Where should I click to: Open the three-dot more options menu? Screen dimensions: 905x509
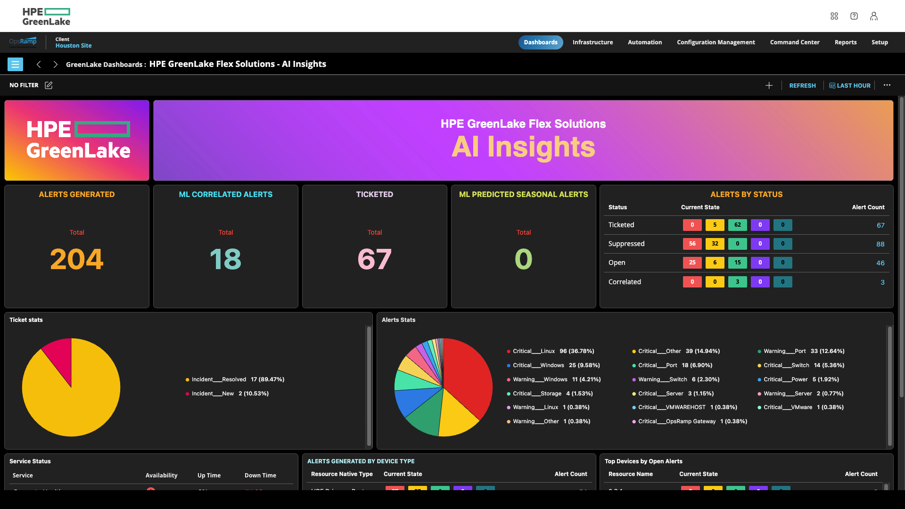pos(887,85)
